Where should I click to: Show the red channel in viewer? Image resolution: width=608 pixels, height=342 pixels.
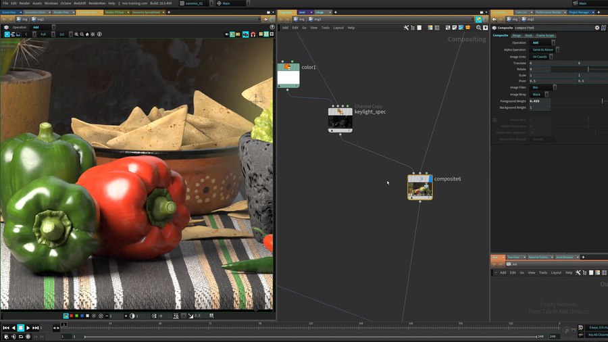72,316
